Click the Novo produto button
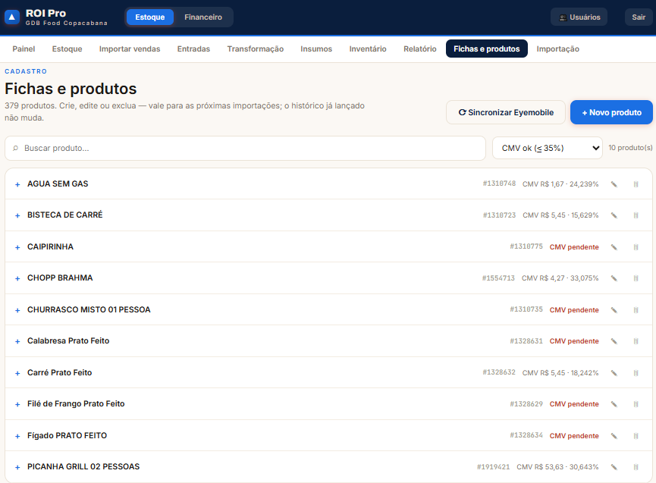This screenshot has height=483, width=656. point(611,112)
